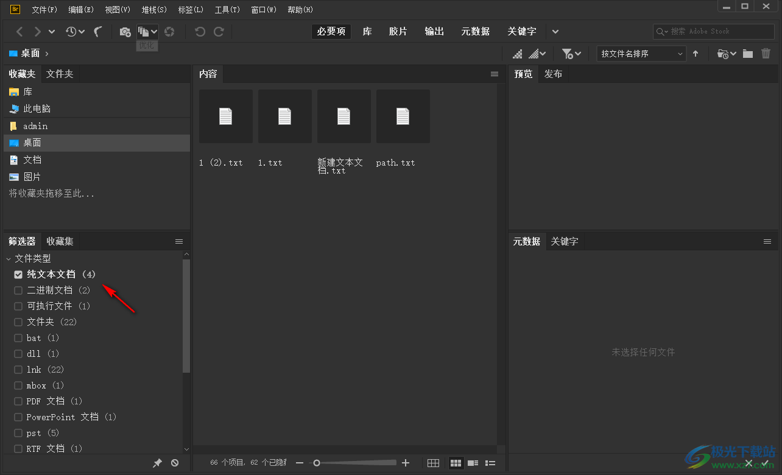Viewport: 782px width, 475px height.
Task: Rotate 90 degrees clockwise icon
Action: (219, 32)
